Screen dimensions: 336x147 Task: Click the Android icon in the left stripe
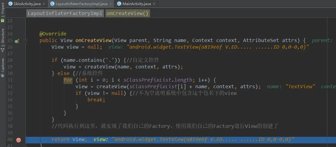click(x=3, y=21)
